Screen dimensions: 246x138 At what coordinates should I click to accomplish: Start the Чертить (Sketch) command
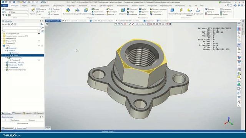pyautogui.click(x=33, y=11)
